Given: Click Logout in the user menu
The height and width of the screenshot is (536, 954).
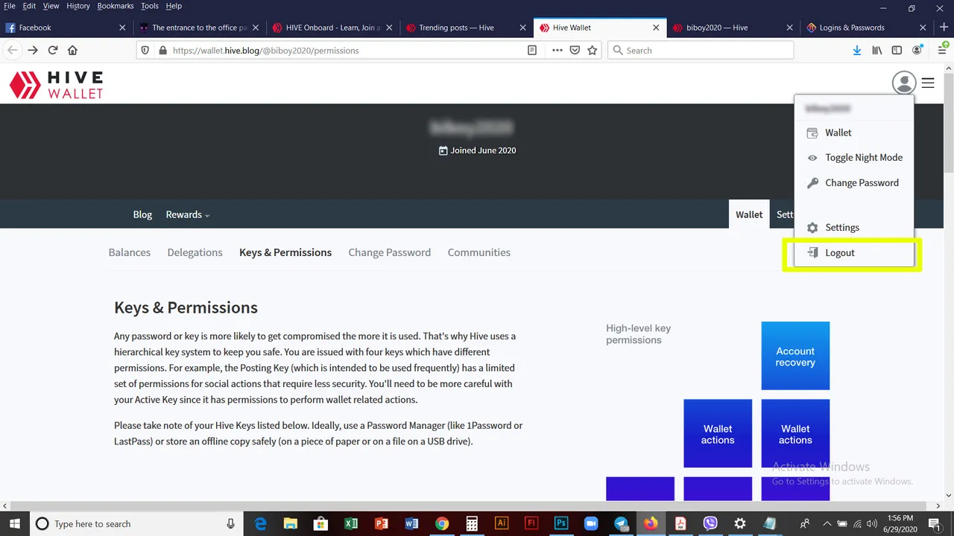Looking at the screenshot, I should 854,252.
